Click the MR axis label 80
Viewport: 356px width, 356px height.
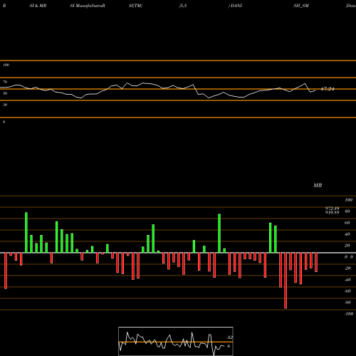tap(347, 211)
